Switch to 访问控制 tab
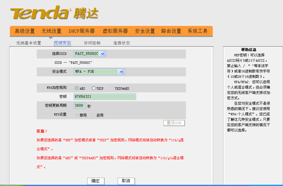The width and height of the screenshot is (283, 186). (x=92, y=43)
